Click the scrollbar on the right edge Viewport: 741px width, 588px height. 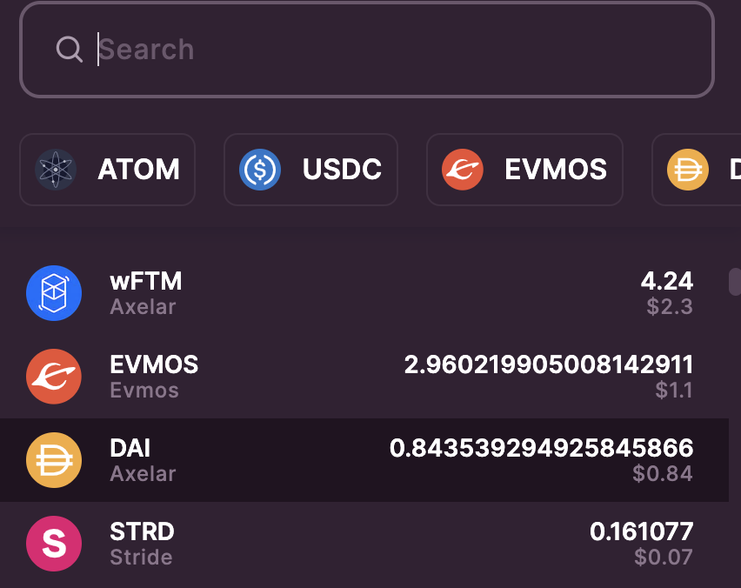(735, 281)
